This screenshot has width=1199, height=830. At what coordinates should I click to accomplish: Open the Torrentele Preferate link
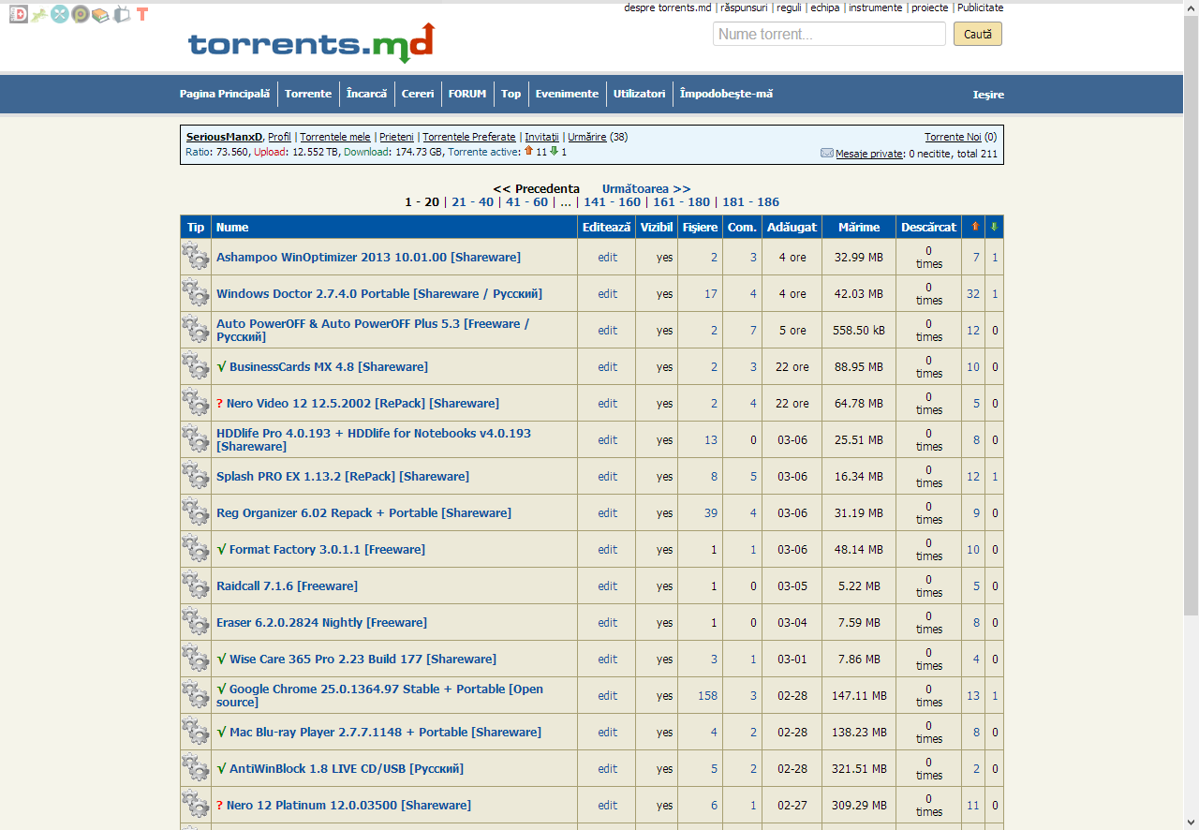tap(469, 137)
